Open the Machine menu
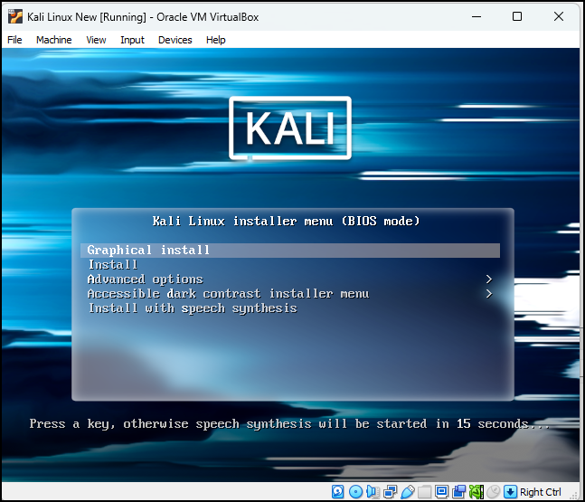585x502 pixels. tap(53, 40)
